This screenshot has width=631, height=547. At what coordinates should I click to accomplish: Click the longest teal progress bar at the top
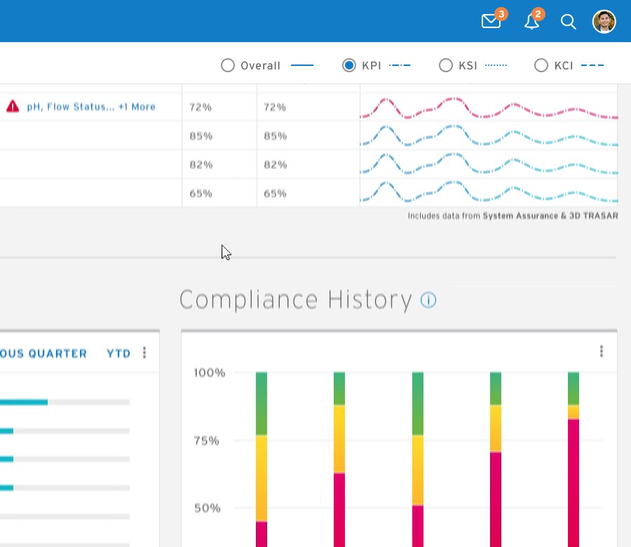click(x=24, y=402)
